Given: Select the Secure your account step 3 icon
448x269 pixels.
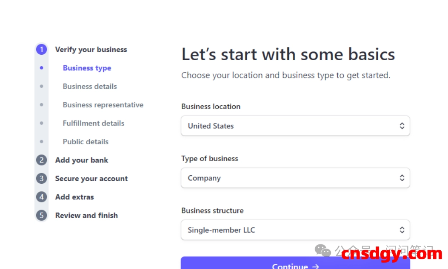Looking at the screenshot, I should pos(41,178).
